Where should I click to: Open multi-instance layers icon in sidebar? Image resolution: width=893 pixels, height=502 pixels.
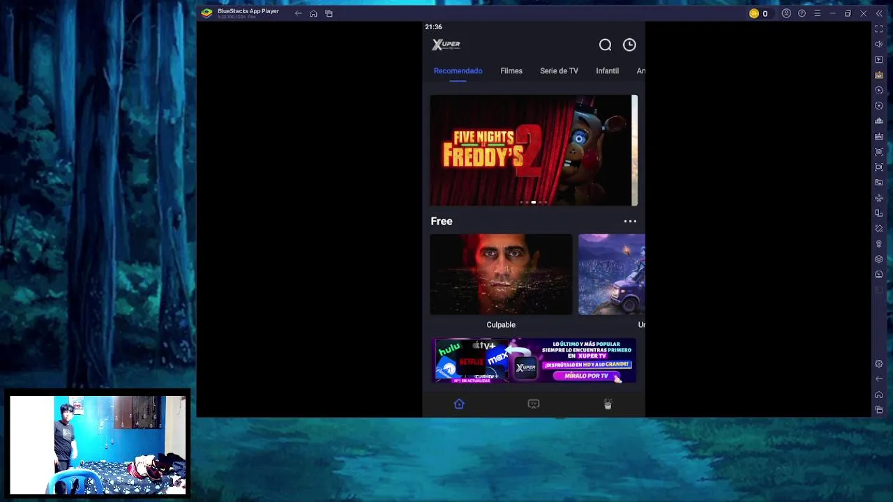[x=879, y=259]
